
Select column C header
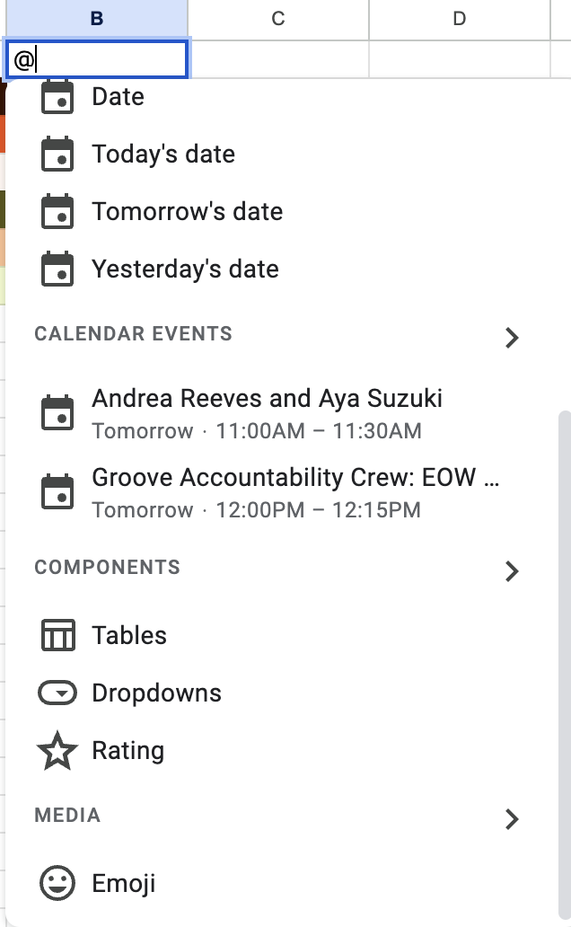(278, 19)
